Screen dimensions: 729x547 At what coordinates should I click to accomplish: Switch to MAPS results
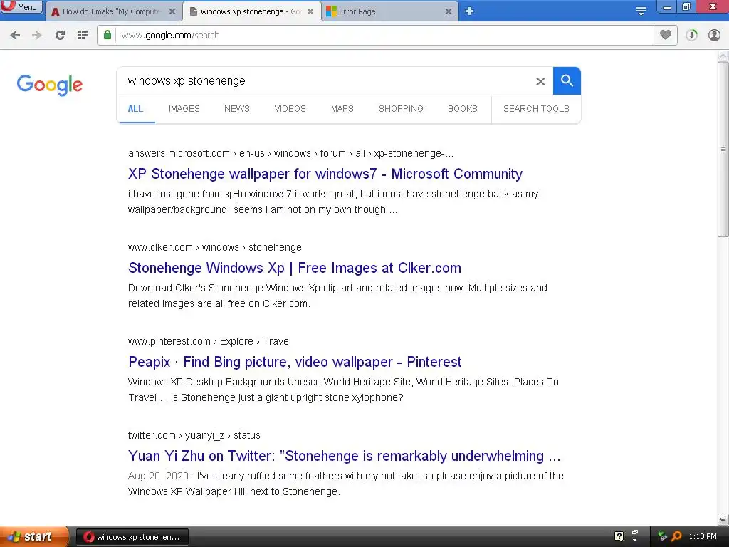tap(342, 109)
